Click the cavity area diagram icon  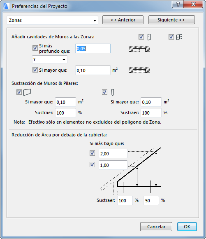[139, 70]
